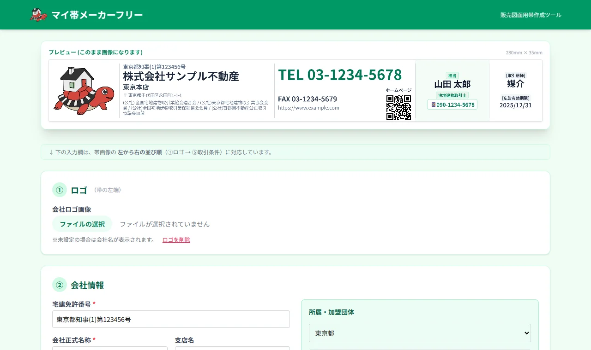Click the 宅建免許番号 input field

[171, 319]
